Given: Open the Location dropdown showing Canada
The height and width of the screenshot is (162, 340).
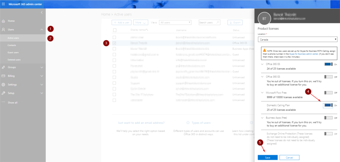Looking at the screenshot, I should (x=297, y=39).
